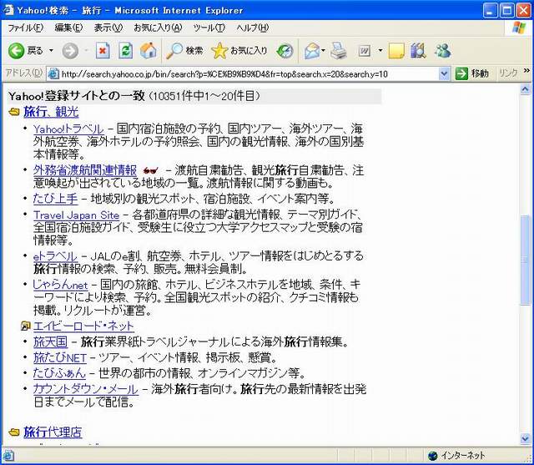
Task: Click the Internet zone globe icon
Action: point(432,456)
